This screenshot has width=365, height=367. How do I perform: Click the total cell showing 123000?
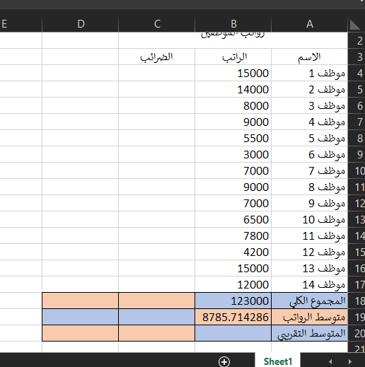233,301
